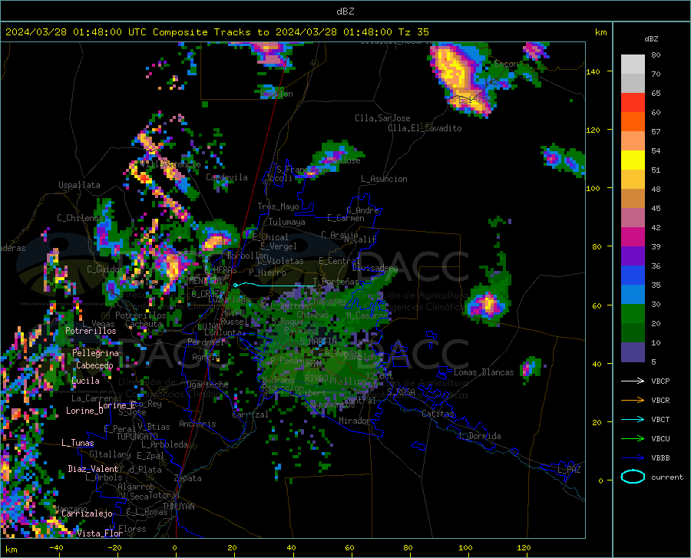
Task: Click the 'UTC Composite Tracks to' header text
Action: 198,32
